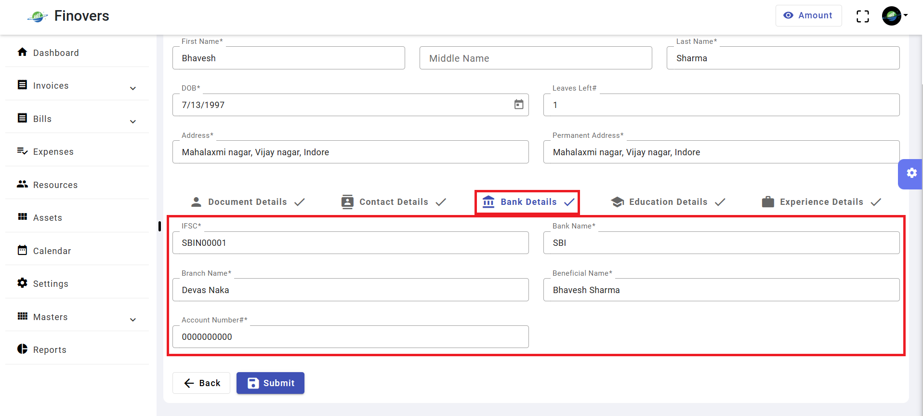Click the Finovers logo icon
Image resolution: width=923 pixels, height=416 pixels.
tap(38, 17)
